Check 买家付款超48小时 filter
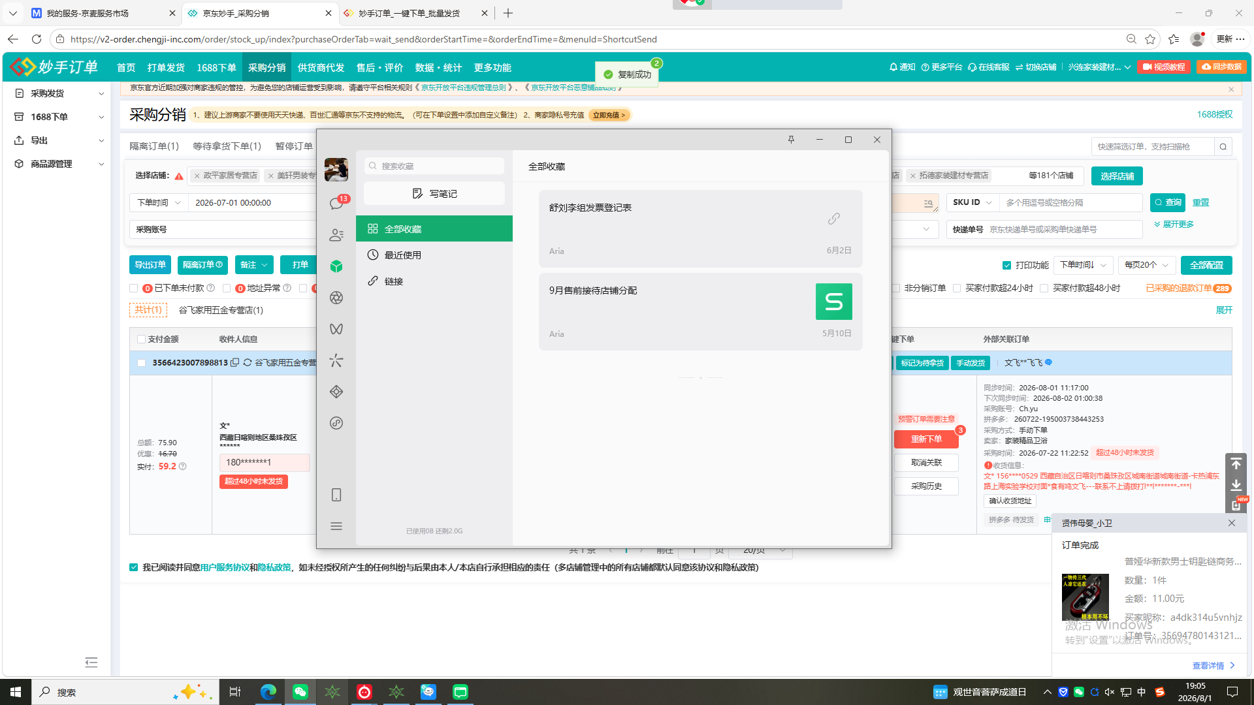 point(1044,288)
